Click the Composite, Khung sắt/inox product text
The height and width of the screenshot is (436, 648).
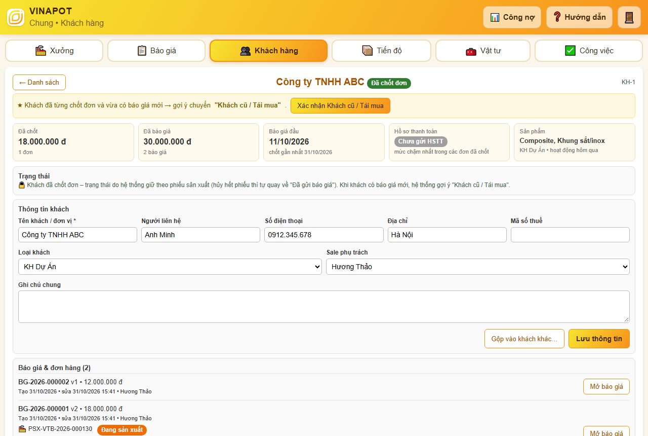pos(562,141)
